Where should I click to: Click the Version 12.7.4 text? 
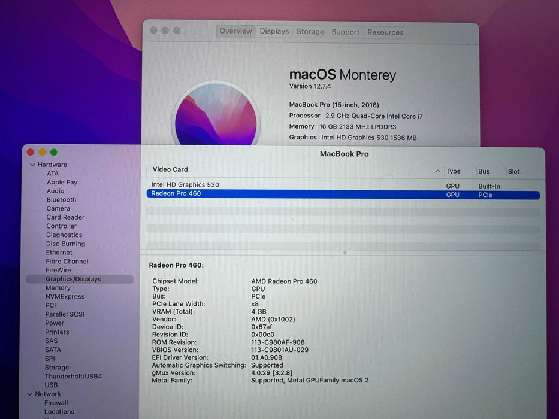[310, 86]
